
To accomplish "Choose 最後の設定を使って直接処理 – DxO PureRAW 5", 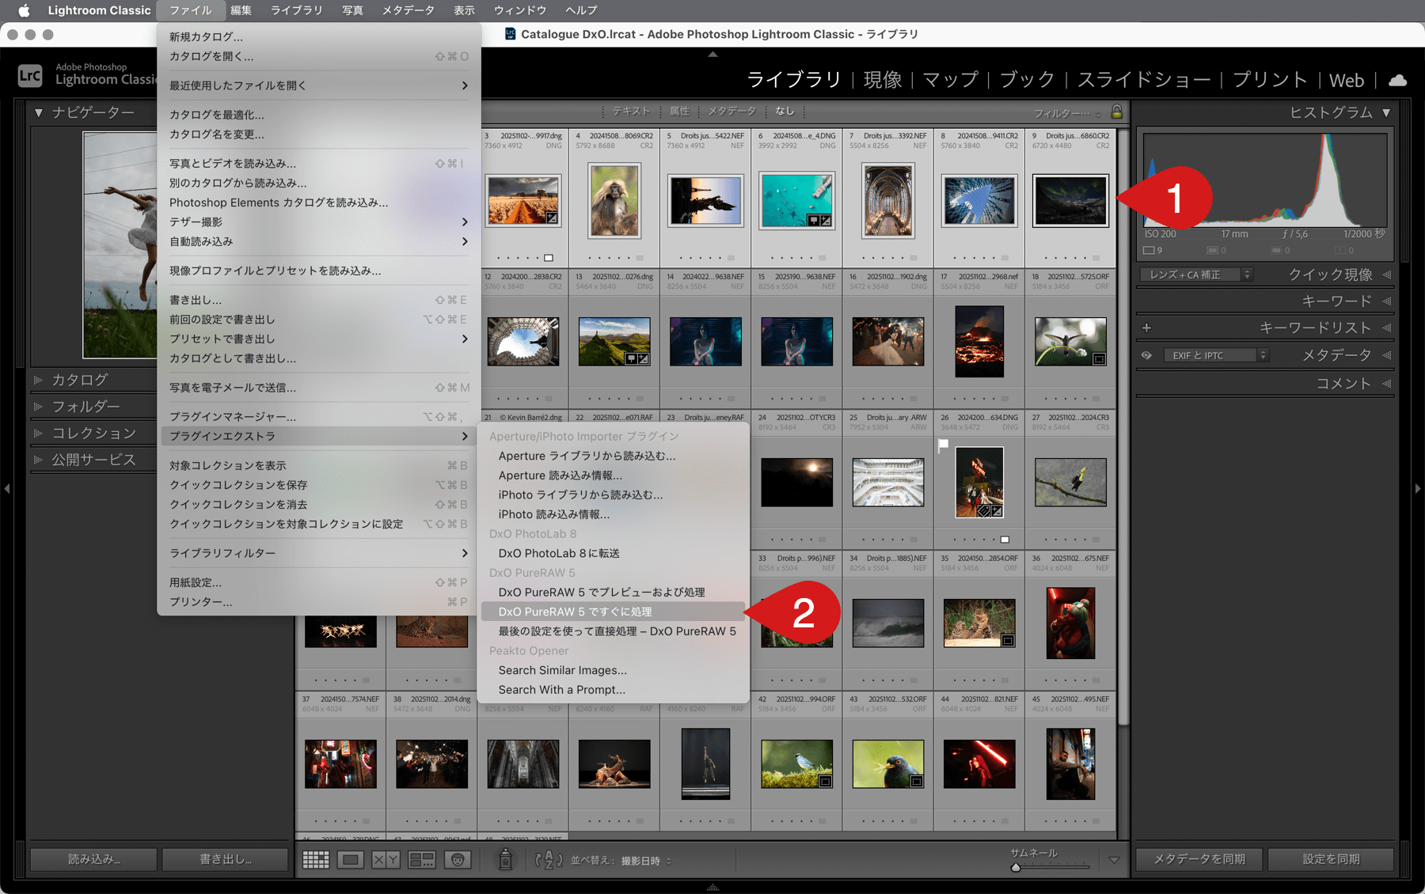I will pyautogui.click(x=614, y=631).
